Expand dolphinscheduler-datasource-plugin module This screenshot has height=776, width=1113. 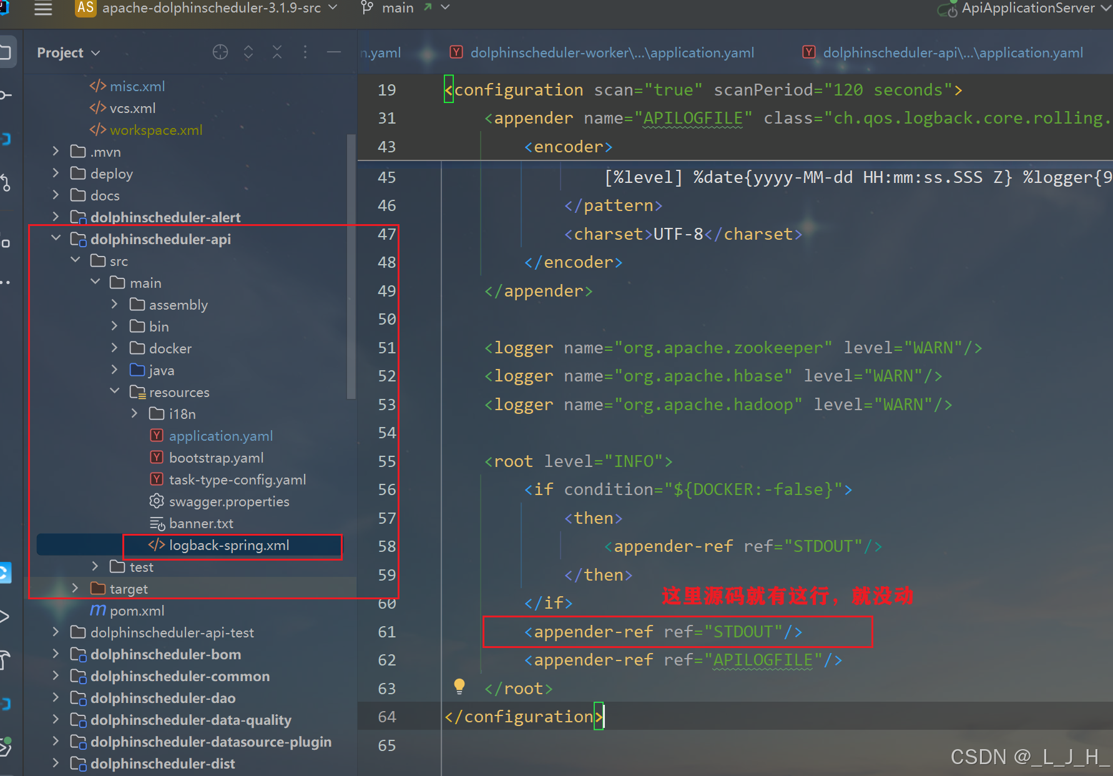(x=56, y=741)
